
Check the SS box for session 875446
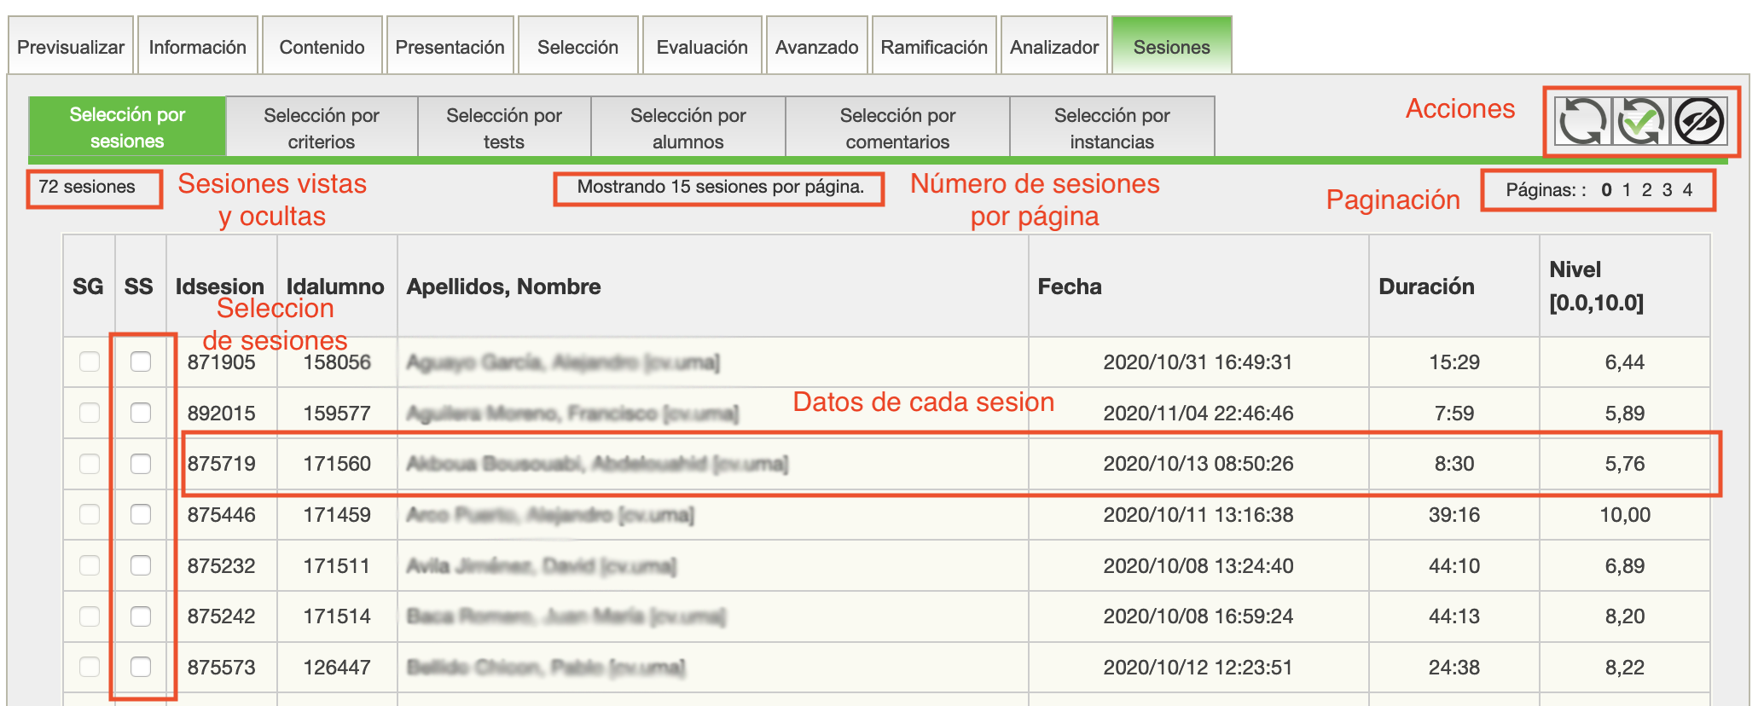pyautogui.click(x=141, y=515)
